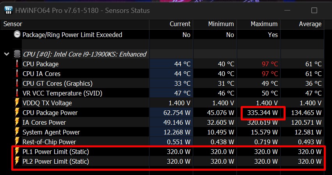This screenshot has width=332, height=175.
Task: Click the red 97 °C CPU Package maximum
Action: point(270,64)
